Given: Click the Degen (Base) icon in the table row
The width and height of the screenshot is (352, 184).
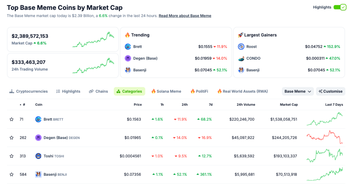Looking at the screenshot, I should (x=38, y=138).
